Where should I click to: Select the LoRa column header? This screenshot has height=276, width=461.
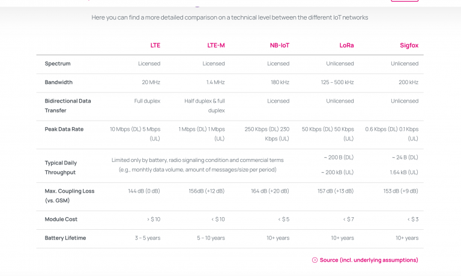pyautogui.click(x=346, y=45)
